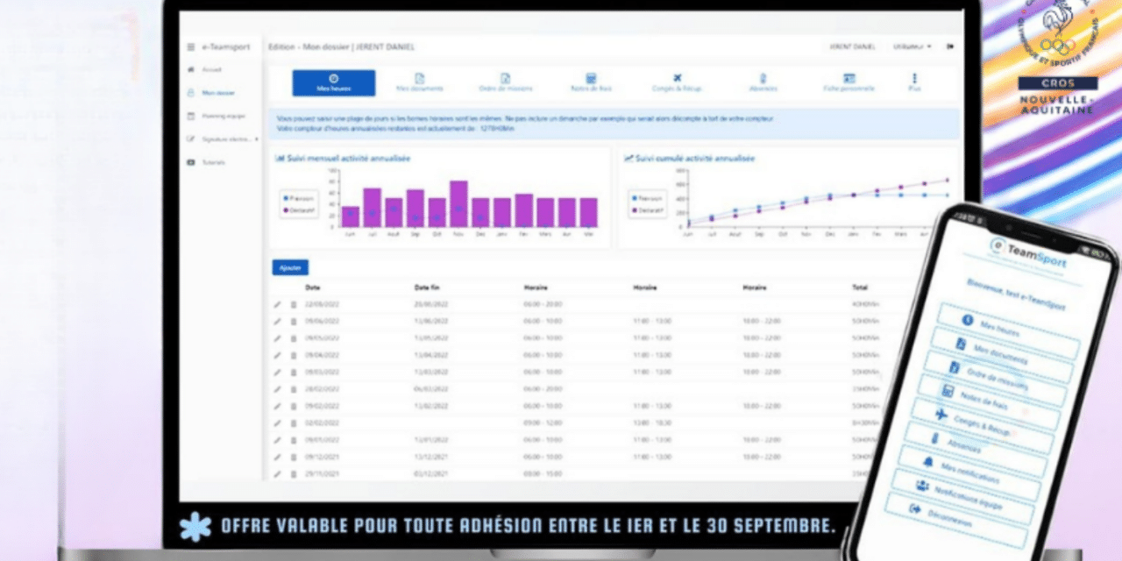Delete the 28/02/2022 row with trash icon

click(x=293, y=388)
